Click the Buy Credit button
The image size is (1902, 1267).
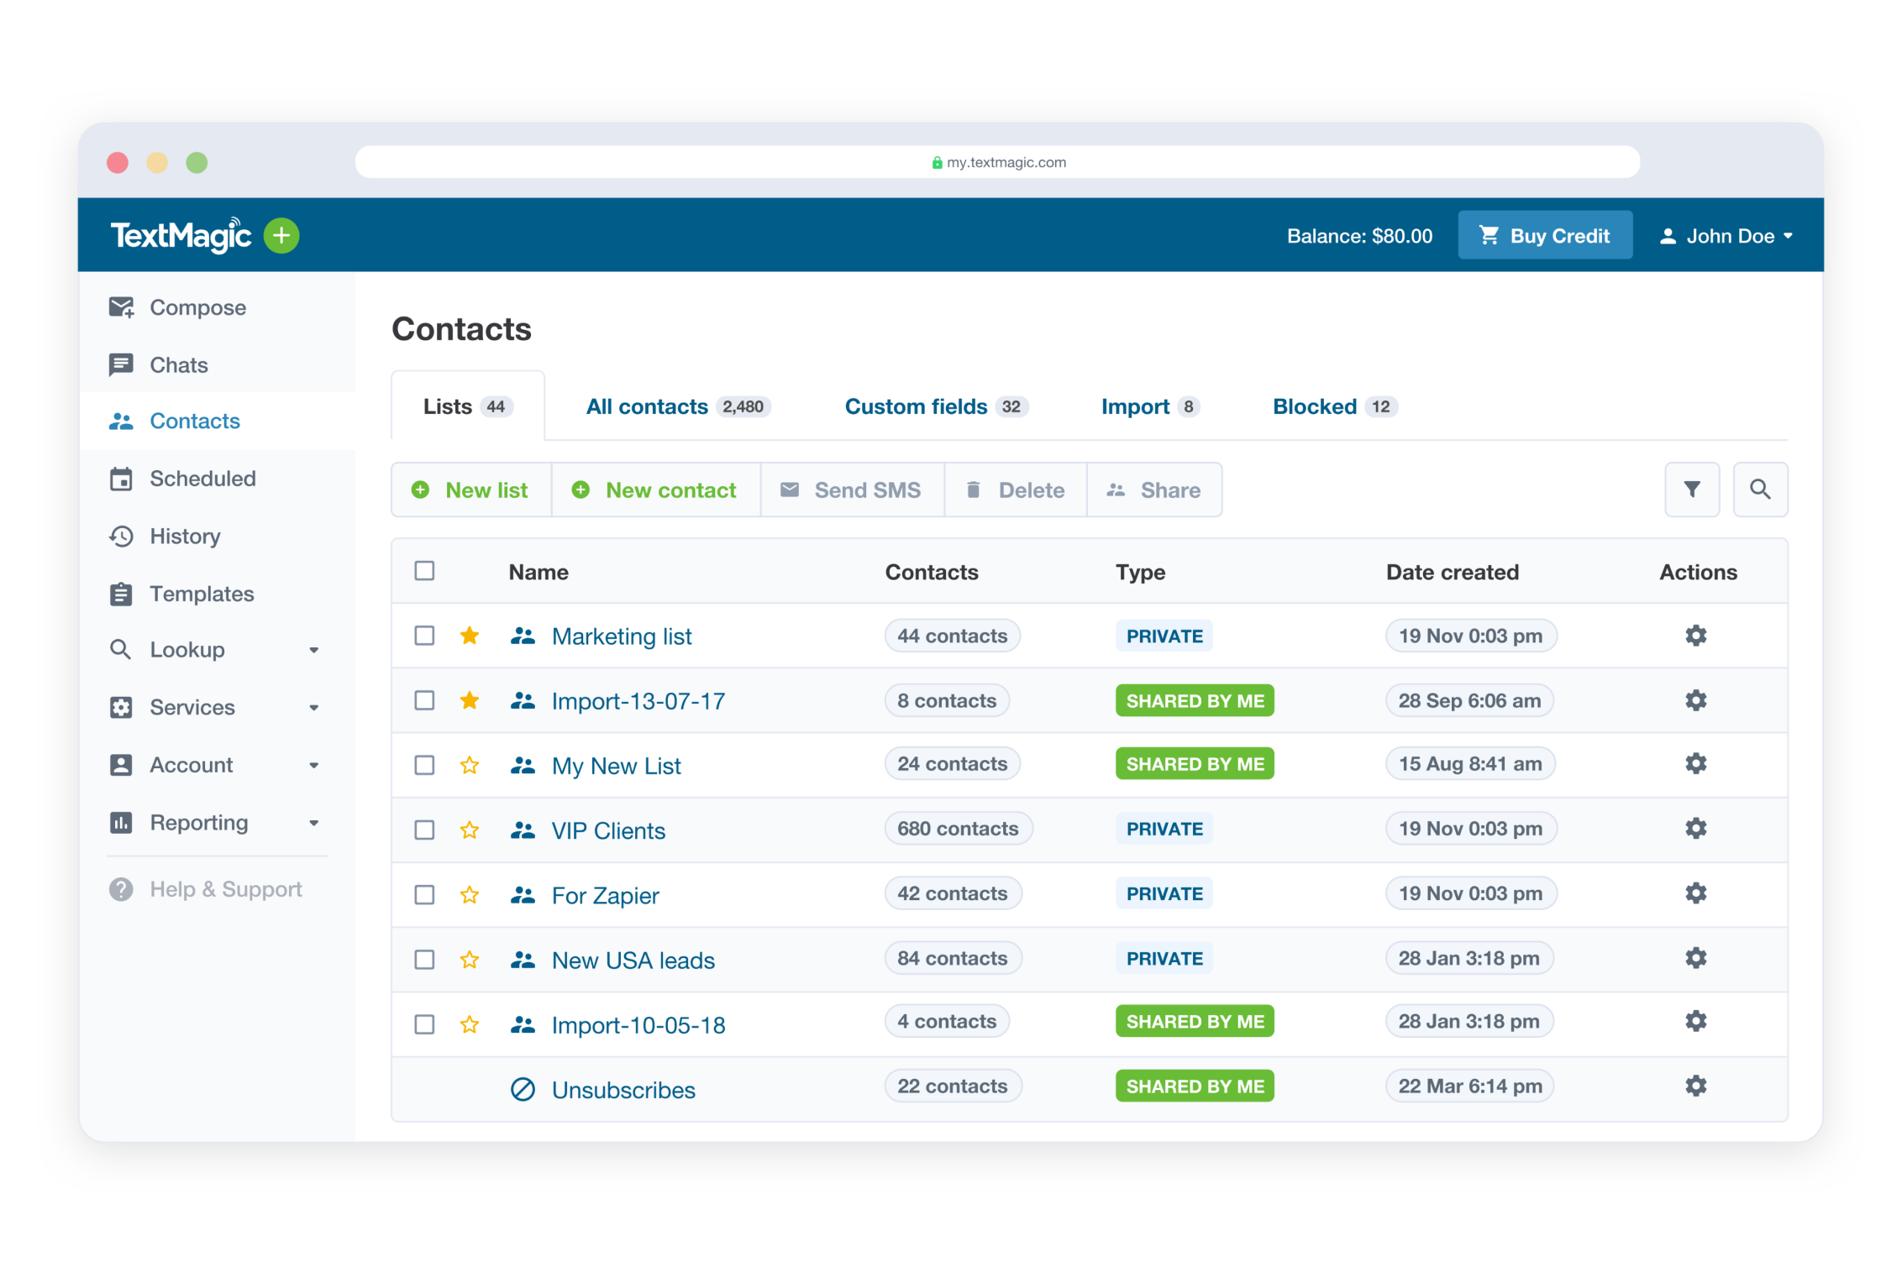pyautogui.click(x=1544, y=236)
